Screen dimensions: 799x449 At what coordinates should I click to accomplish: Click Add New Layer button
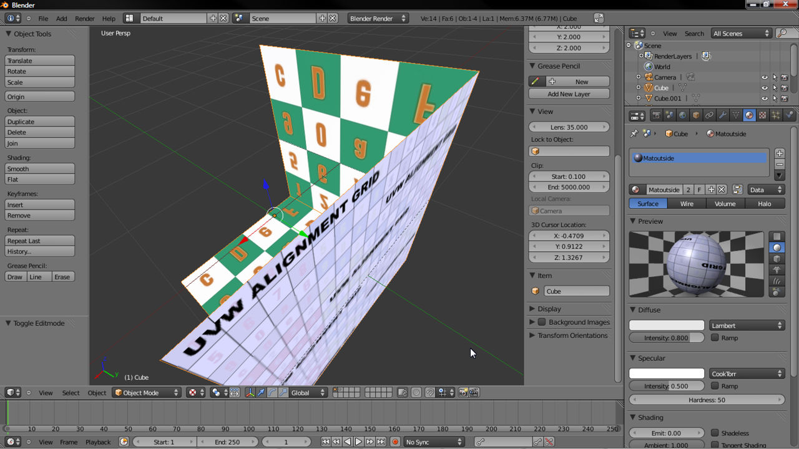[569, 94]
